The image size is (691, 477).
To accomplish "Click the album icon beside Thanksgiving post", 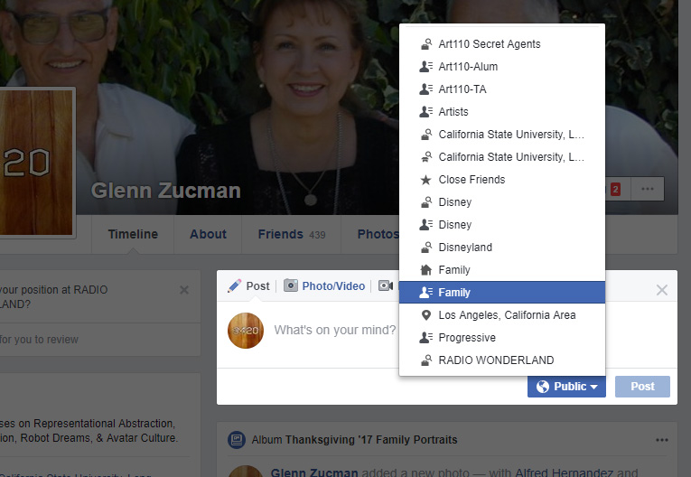I will [237, 440].
